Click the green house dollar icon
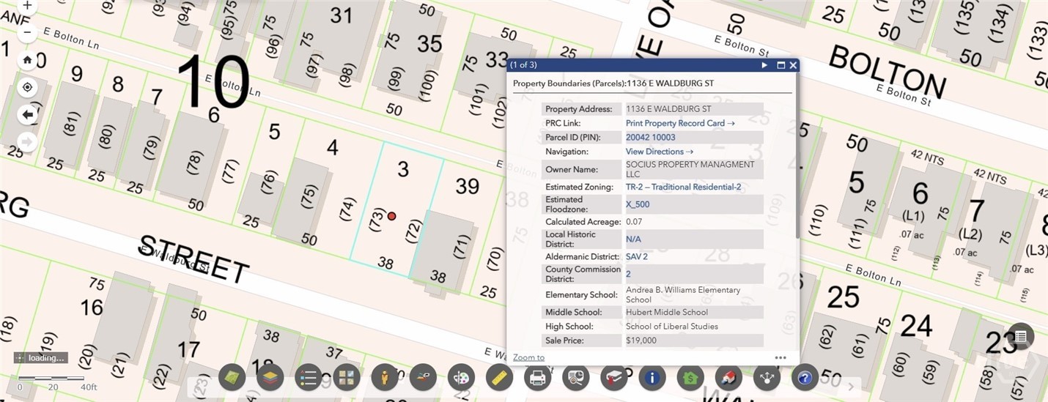The image size is (1048, 402). [x=690, y=378]
